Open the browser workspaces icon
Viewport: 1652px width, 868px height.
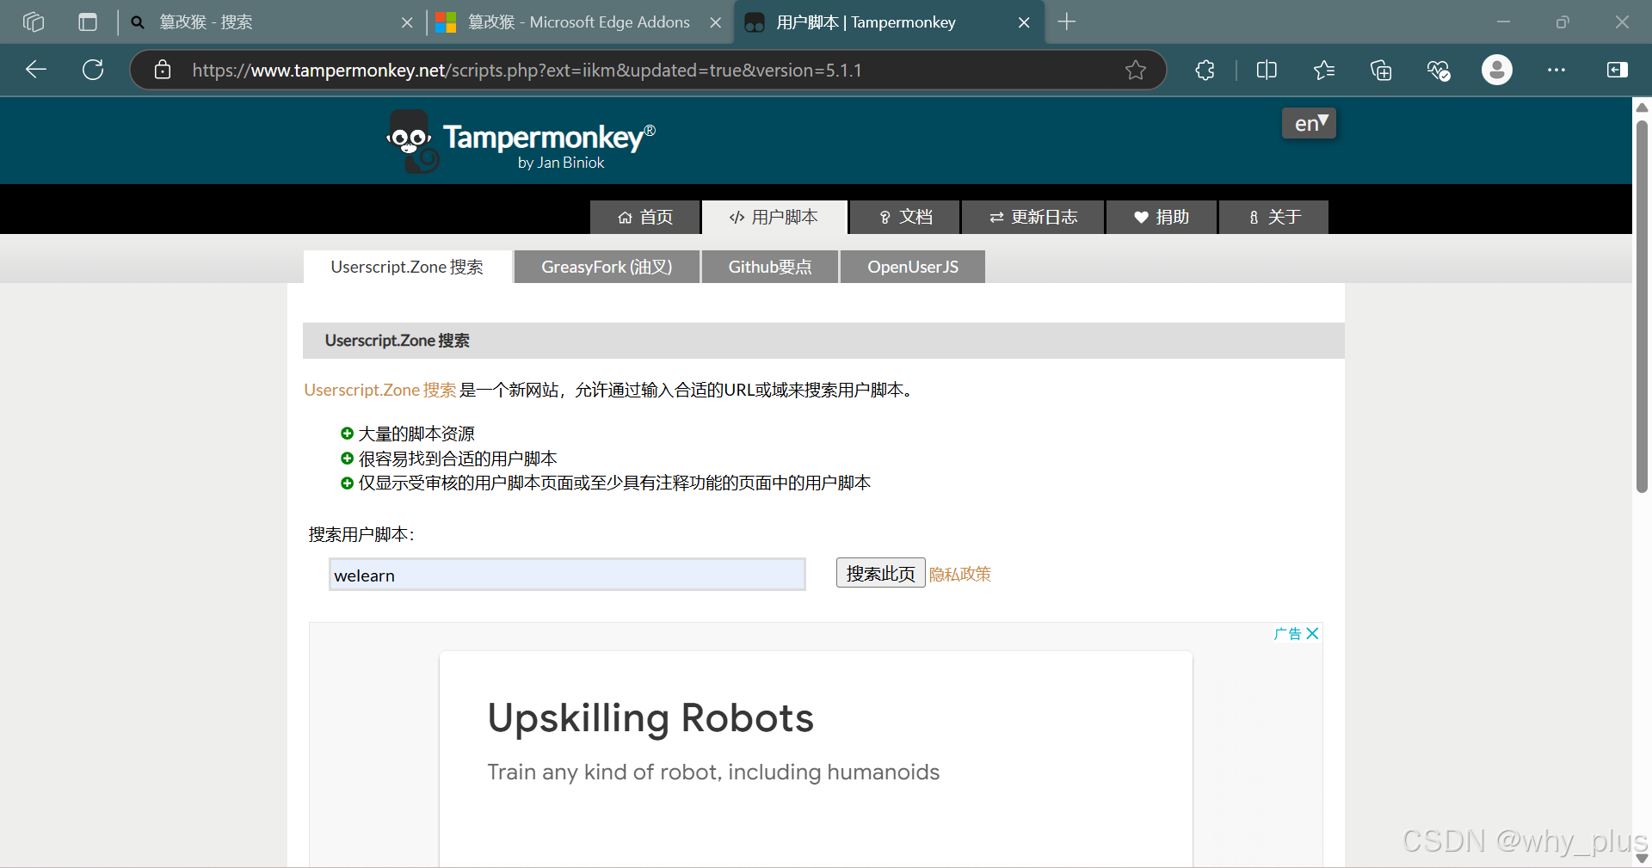coord(34,22)
